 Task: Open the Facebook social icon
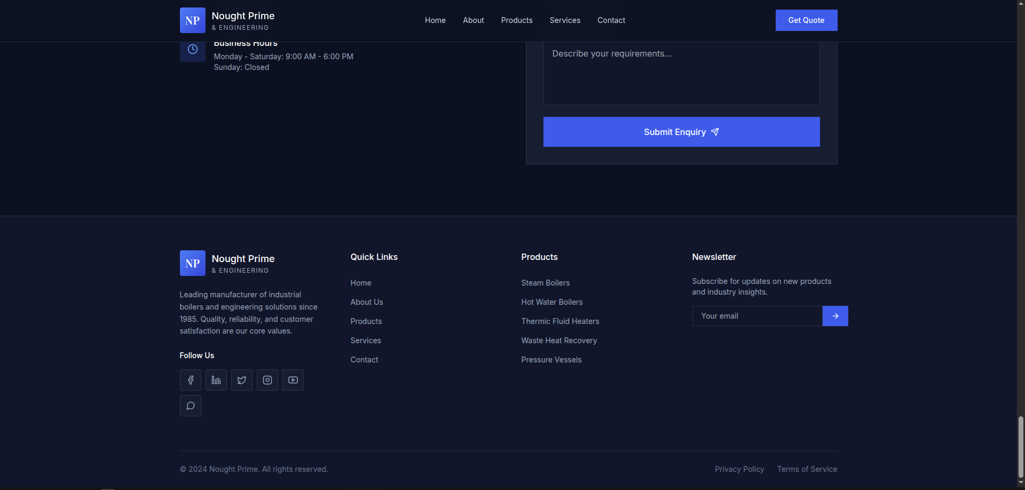tap(191, 380)
